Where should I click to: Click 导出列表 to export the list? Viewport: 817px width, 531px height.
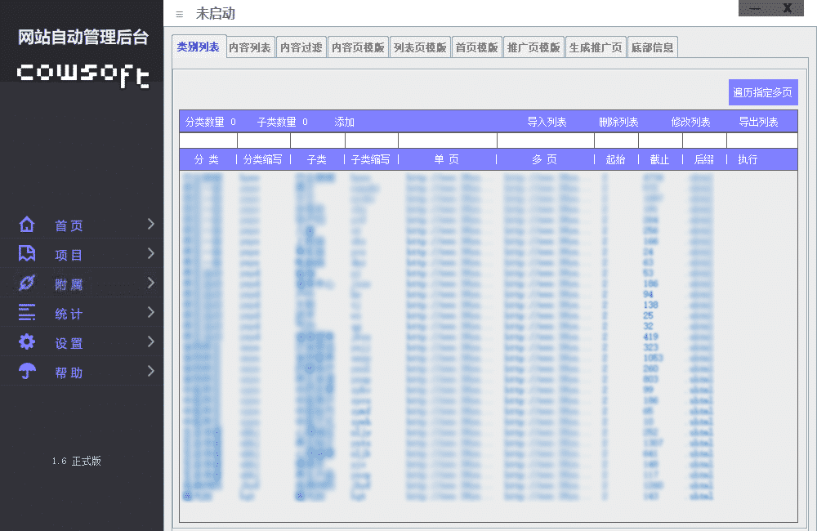[758, 123]
